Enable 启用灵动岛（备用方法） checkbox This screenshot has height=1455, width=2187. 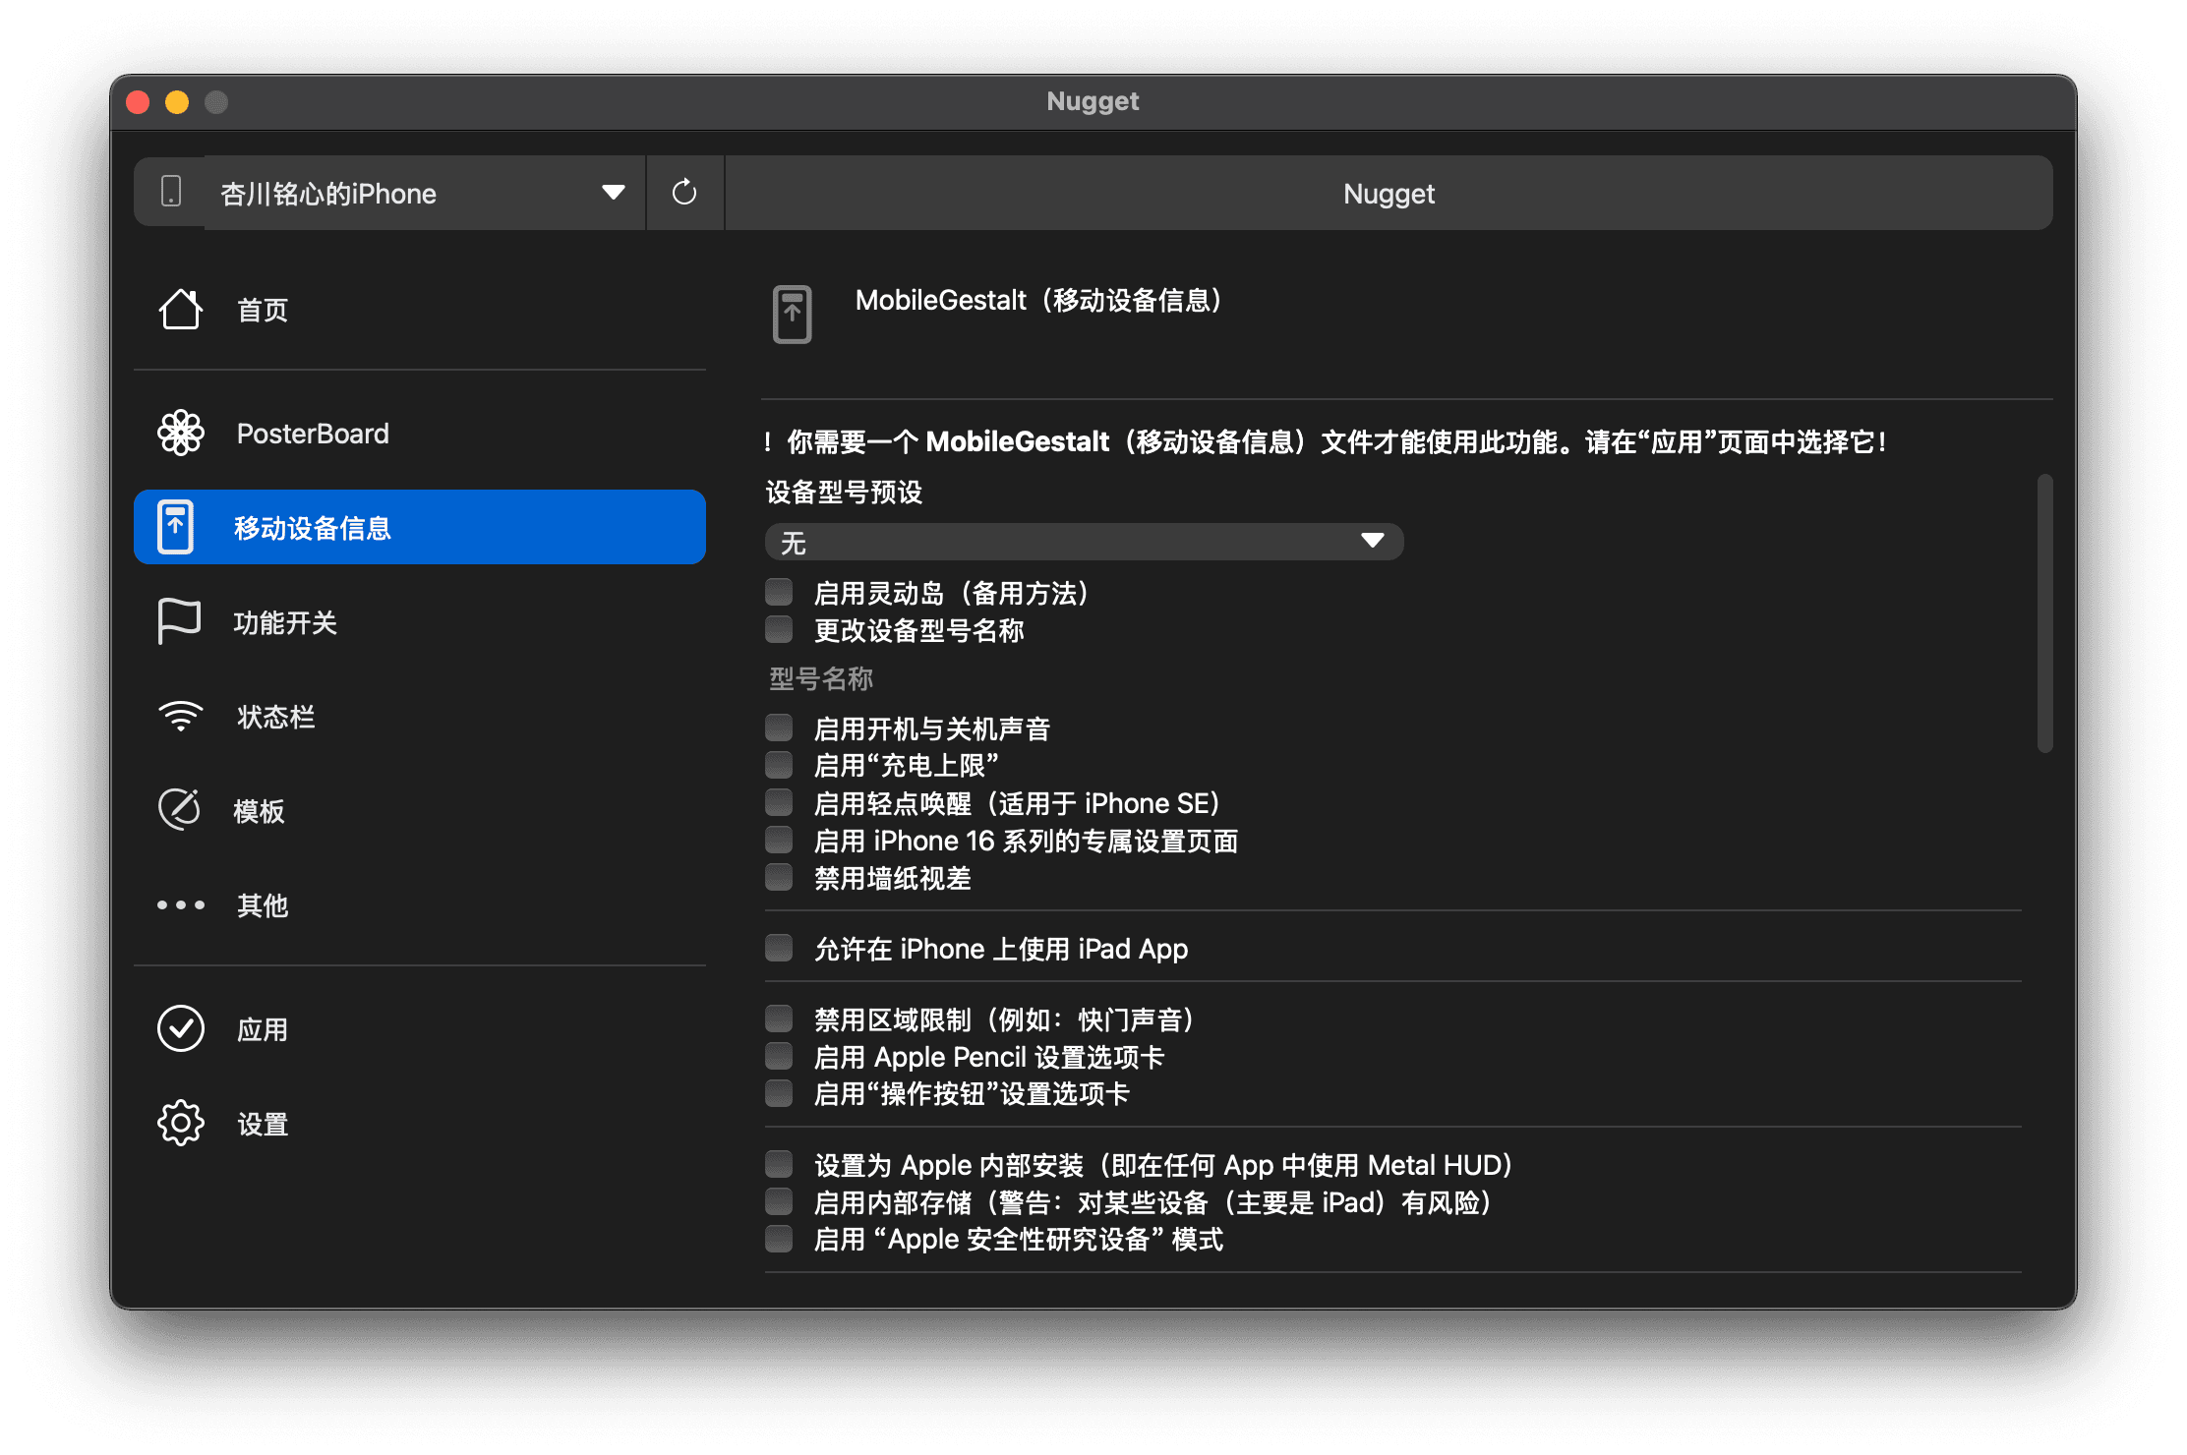pos(779,592)
